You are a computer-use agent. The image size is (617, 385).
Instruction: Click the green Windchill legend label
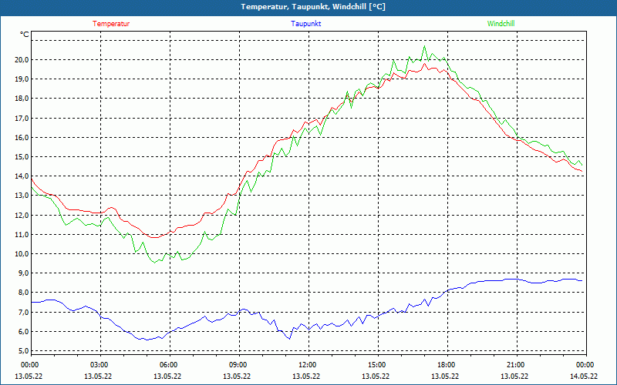[x=501, y=24]
